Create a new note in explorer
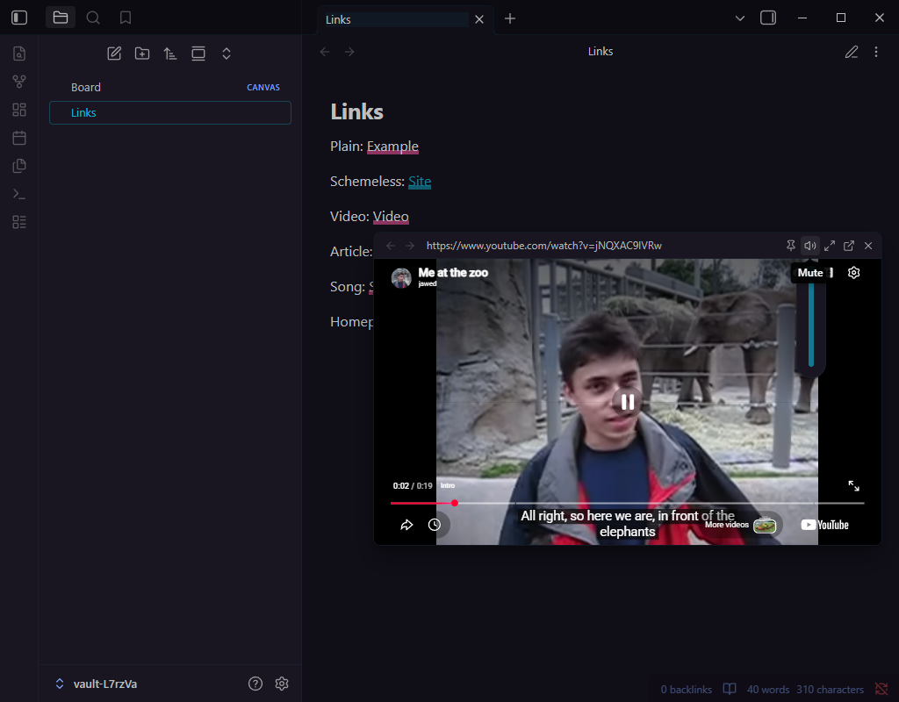Image resolution: width=899 pixels, height=702 pixels. [x=114, y=54]
